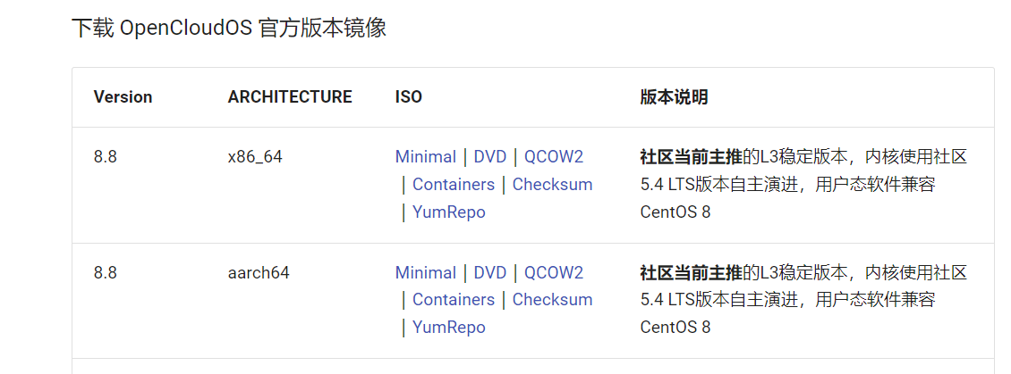Image resolution: width=1011 pixels, height=374 pixels.
Task: Click the Version column header
Action: click(x=123, y=97)
